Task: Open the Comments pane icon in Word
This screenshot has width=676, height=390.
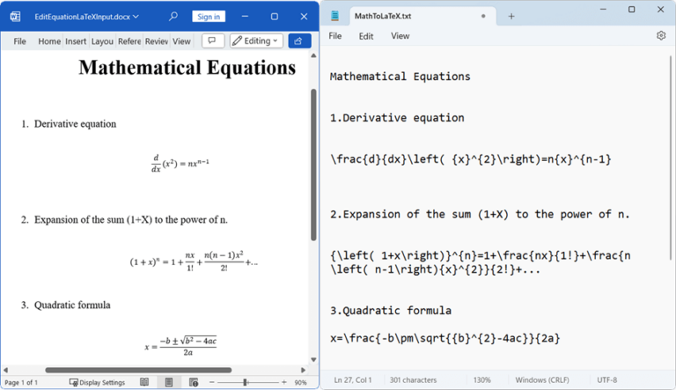Action: point(212,40)
